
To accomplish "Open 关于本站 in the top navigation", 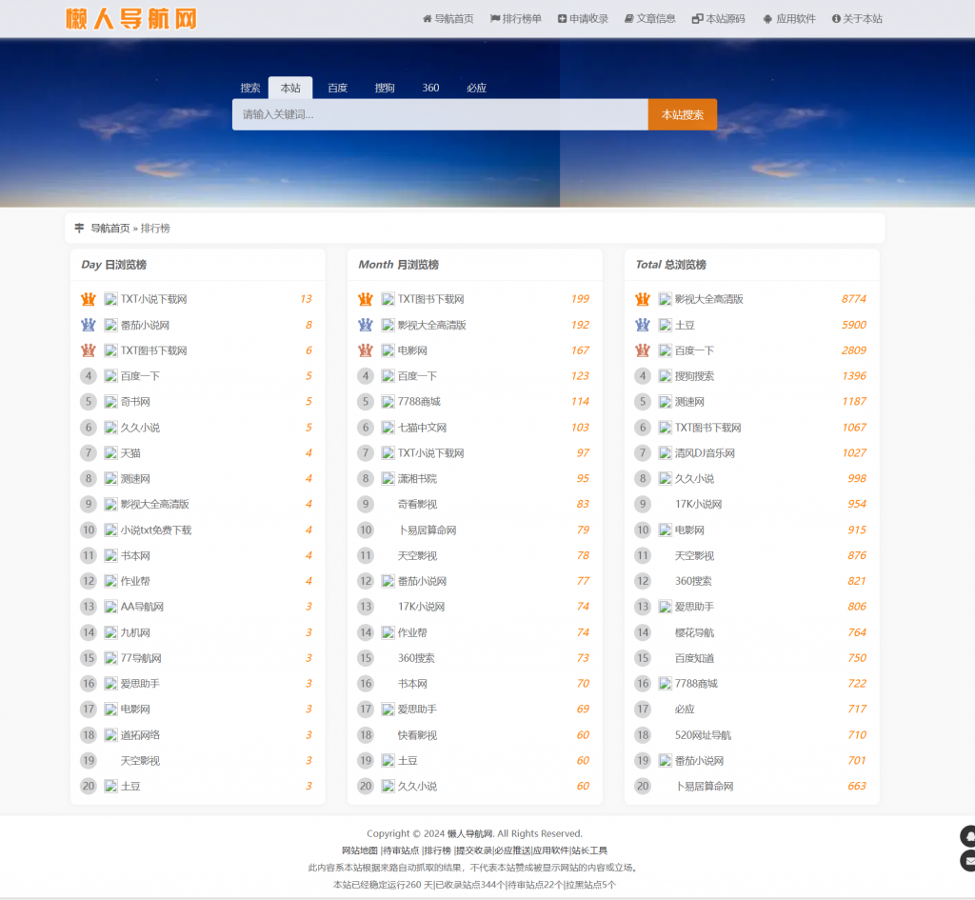I will (x=857, y=19).
